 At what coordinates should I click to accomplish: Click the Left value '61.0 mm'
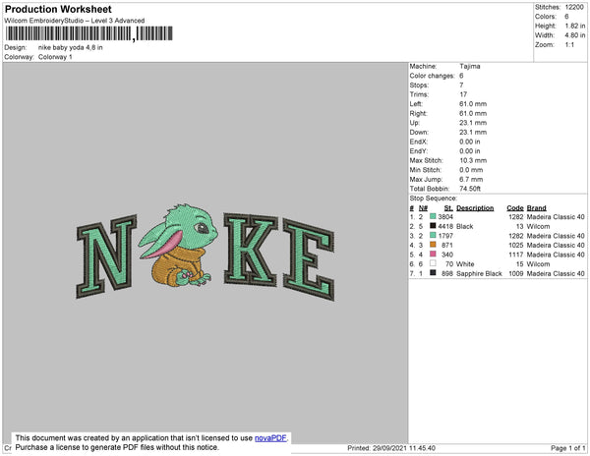(473, 104)
